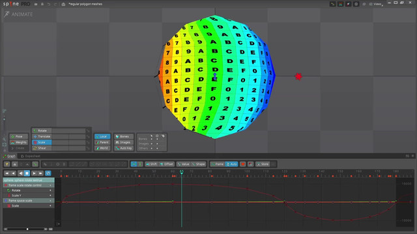Switch to the Graph tab
Screen dimensions: 417x234
pyautogui.click(x=9, y=156)
